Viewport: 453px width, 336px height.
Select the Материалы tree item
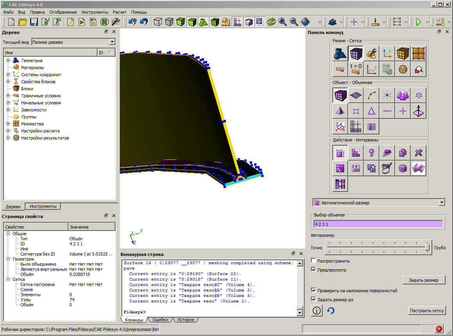(x=32, y=68)
